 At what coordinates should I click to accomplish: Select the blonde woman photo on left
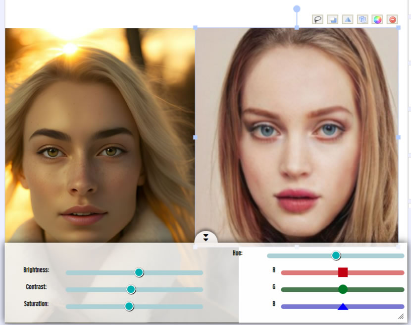point(99,134)
